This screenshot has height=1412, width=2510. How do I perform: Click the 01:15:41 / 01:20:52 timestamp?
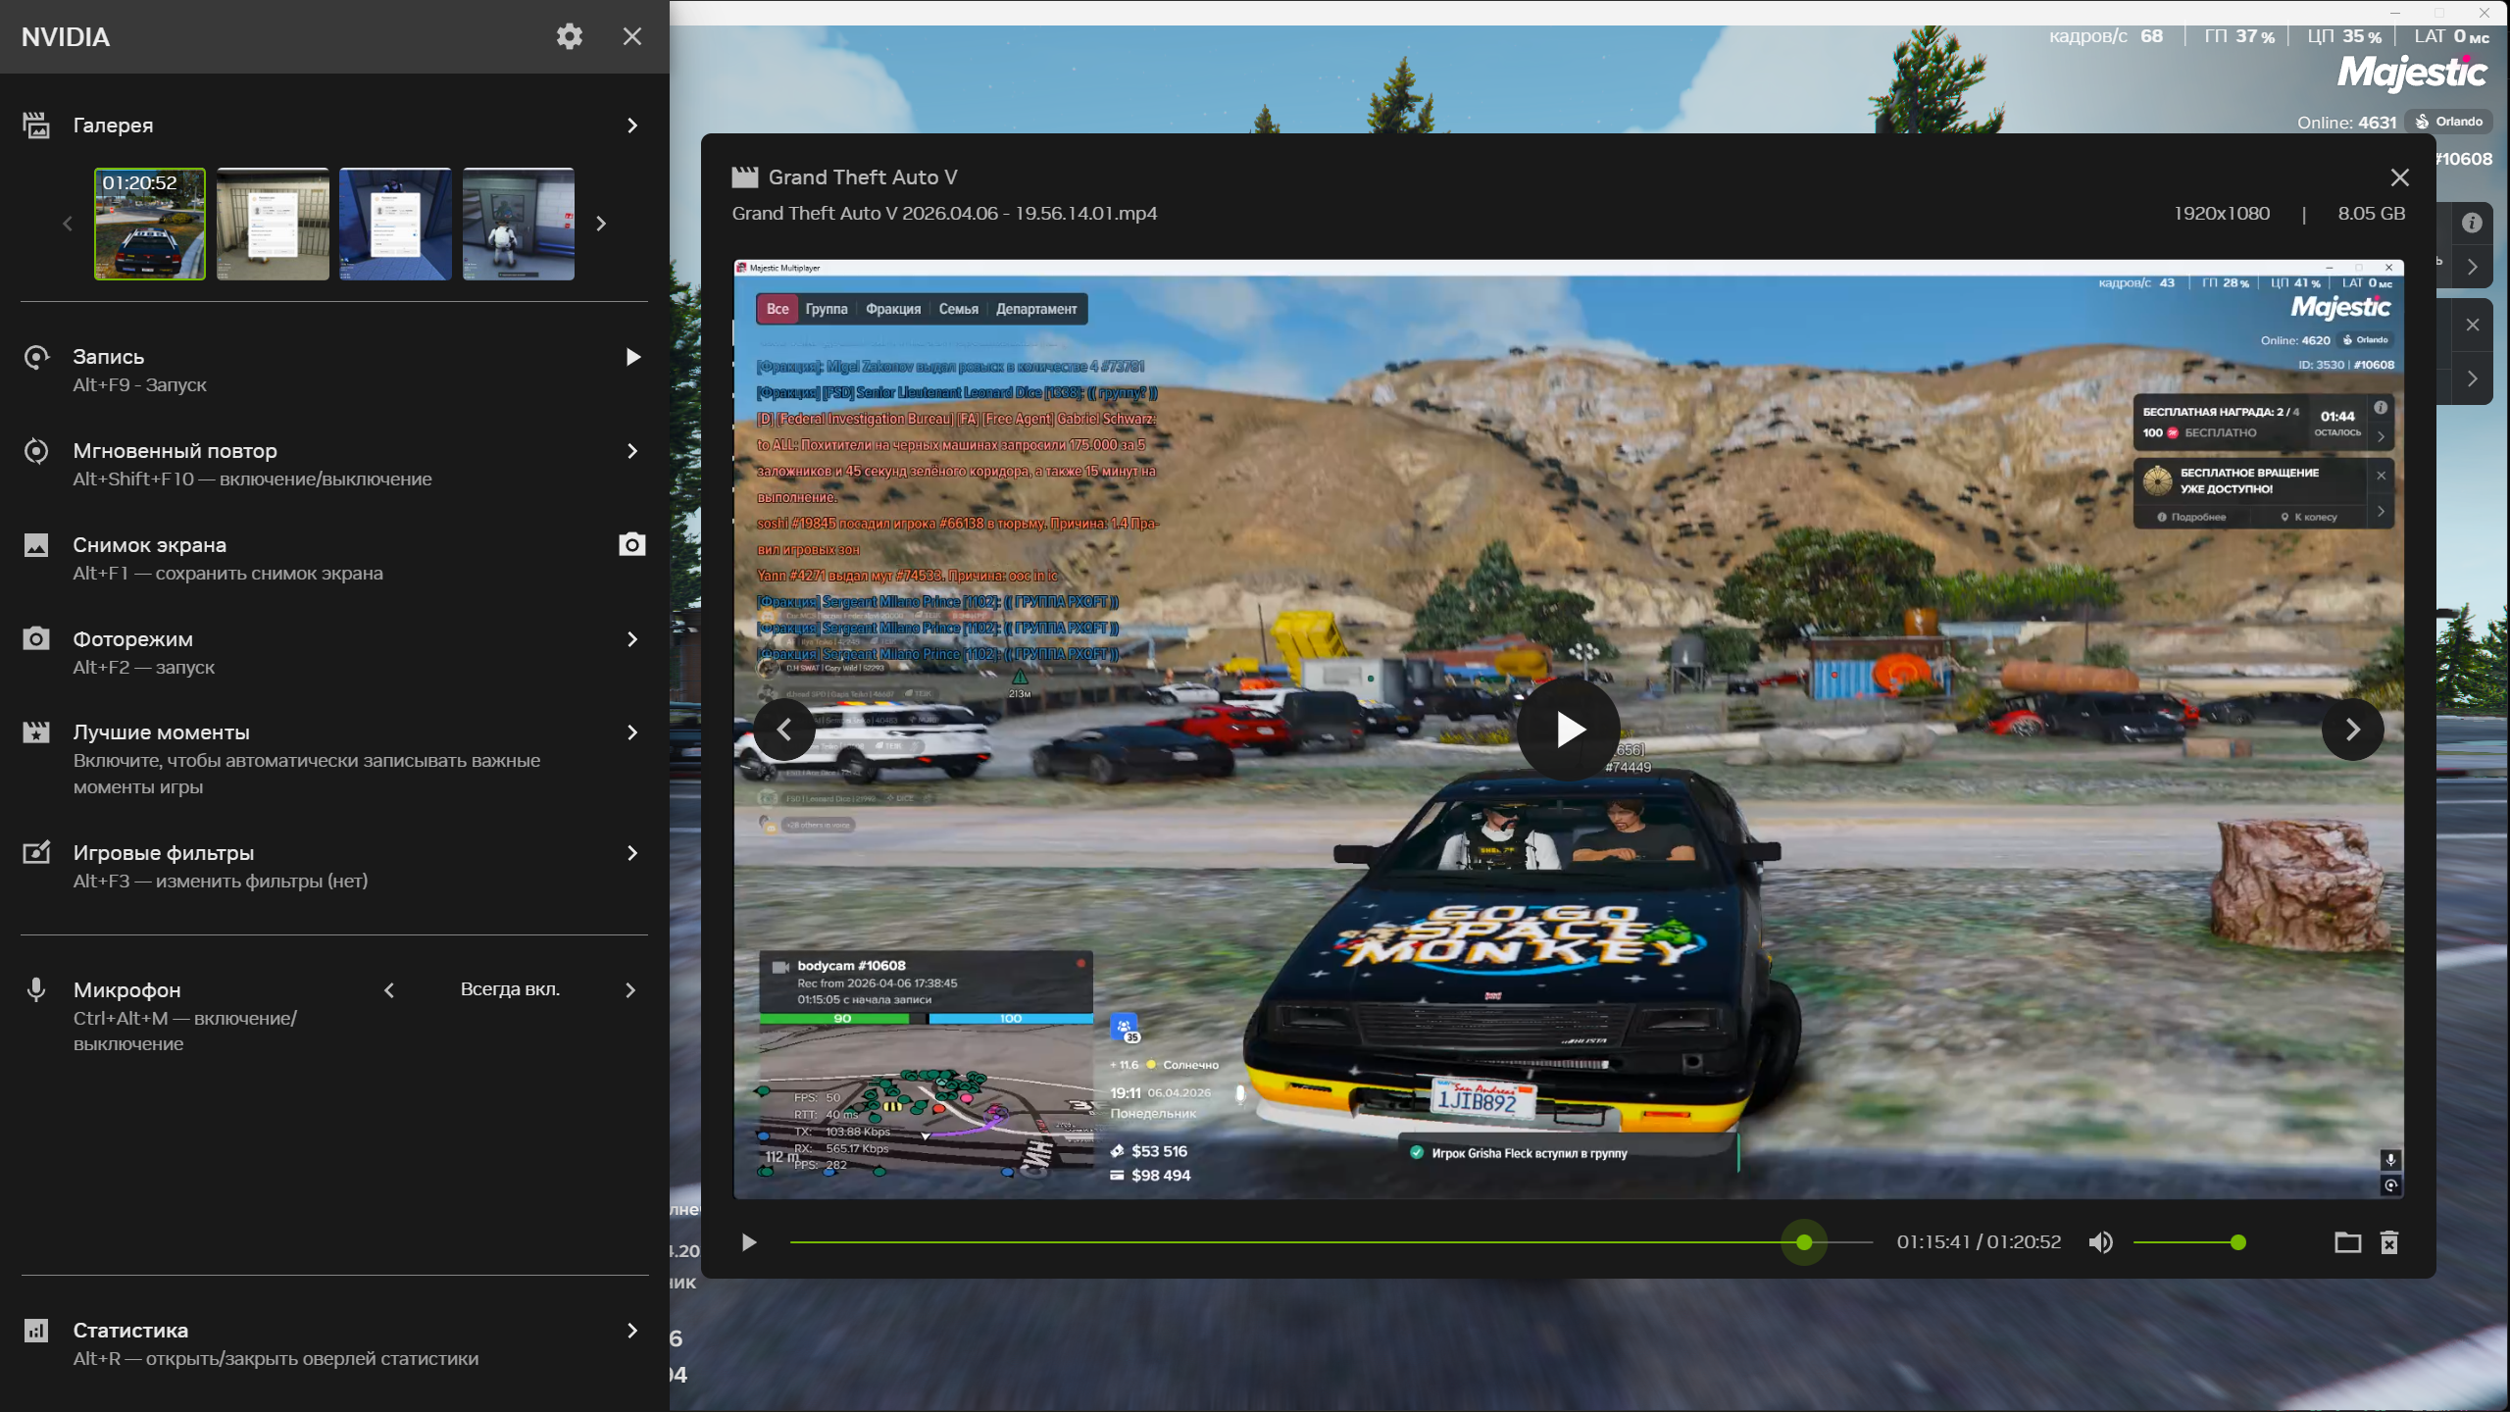(x=1979, y=1242)
